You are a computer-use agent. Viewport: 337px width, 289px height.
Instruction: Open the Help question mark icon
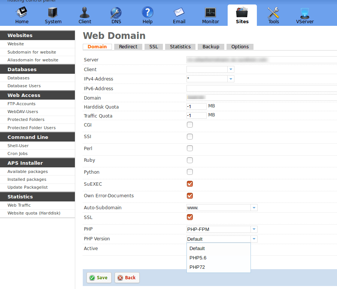click(148, 13)
